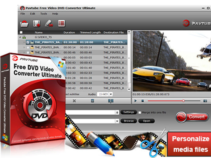Click the add video file icon
Screen dimensions: 211x158
[36, 23]
